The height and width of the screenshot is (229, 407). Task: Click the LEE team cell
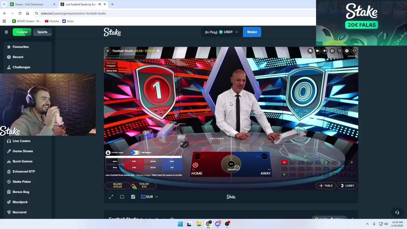(172, 168)
